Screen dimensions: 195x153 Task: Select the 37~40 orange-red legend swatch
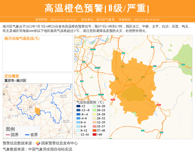pyautogui.click(x=94, y=131)
